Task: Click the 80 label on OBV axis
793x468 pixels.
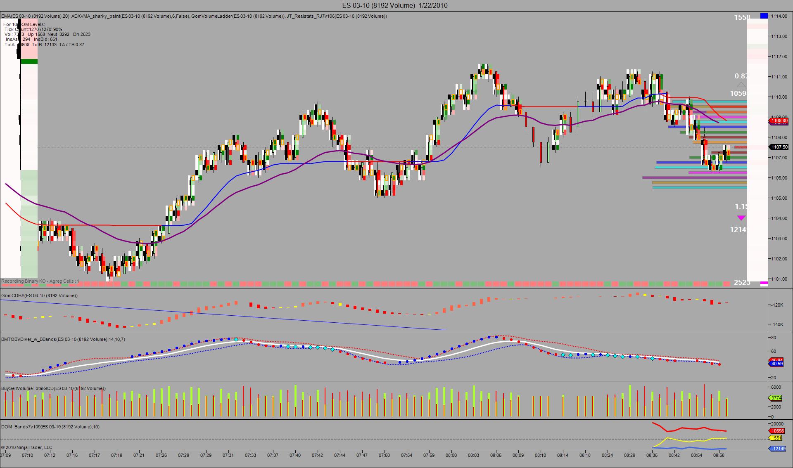Action: point(774,338)
